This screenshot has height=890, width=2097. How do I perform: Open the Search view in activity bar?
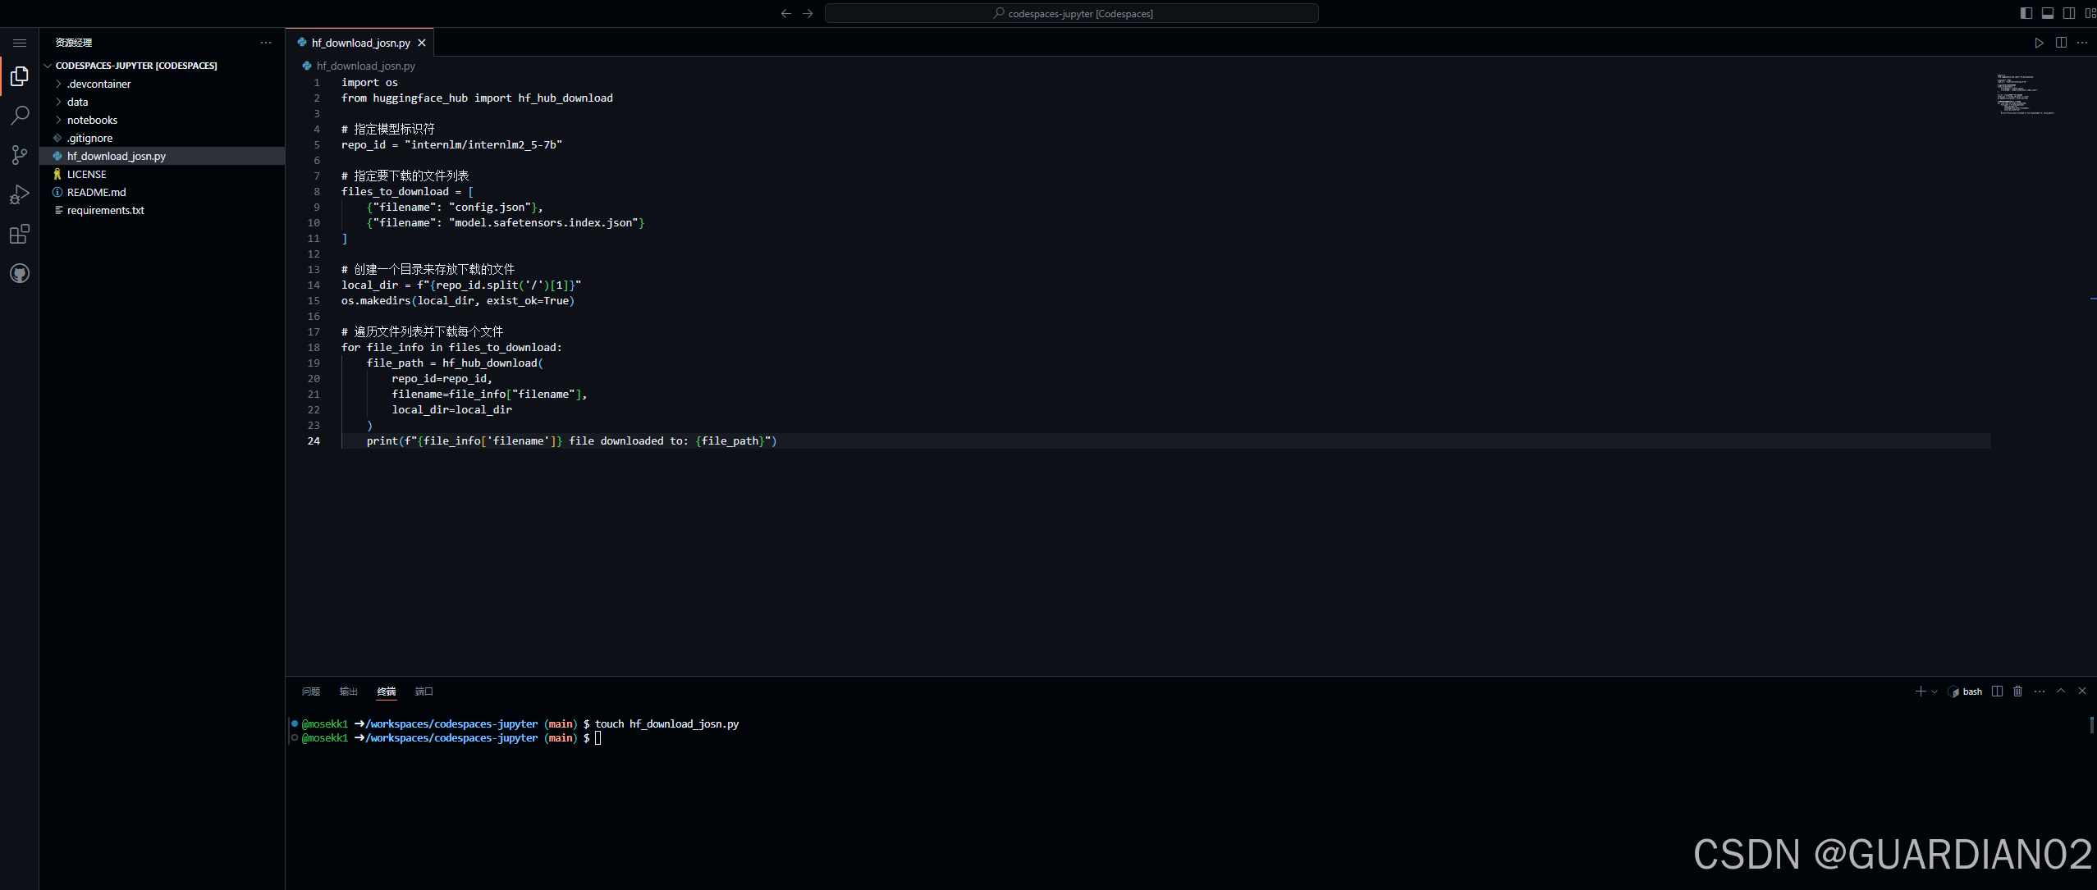click(20, 116)
